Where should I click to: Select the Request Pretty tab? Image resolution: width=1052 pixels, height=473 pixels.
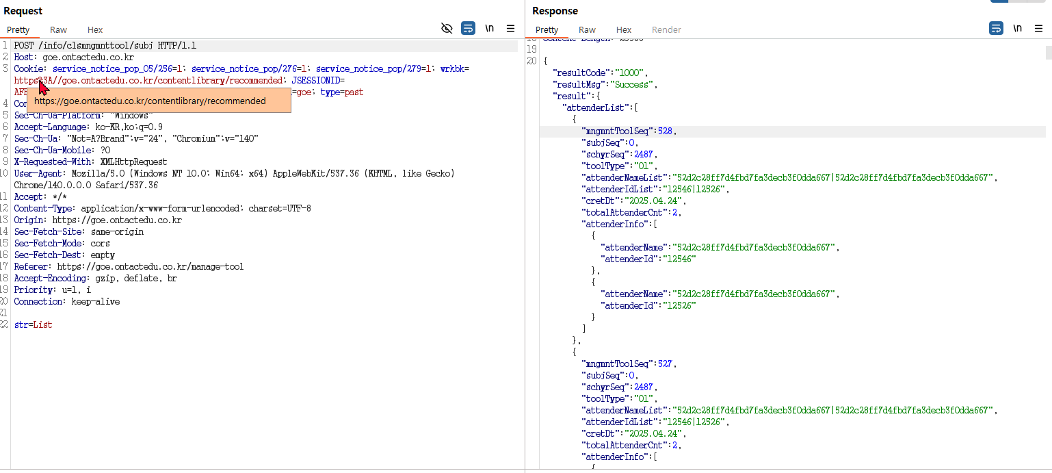coord(18,29)
